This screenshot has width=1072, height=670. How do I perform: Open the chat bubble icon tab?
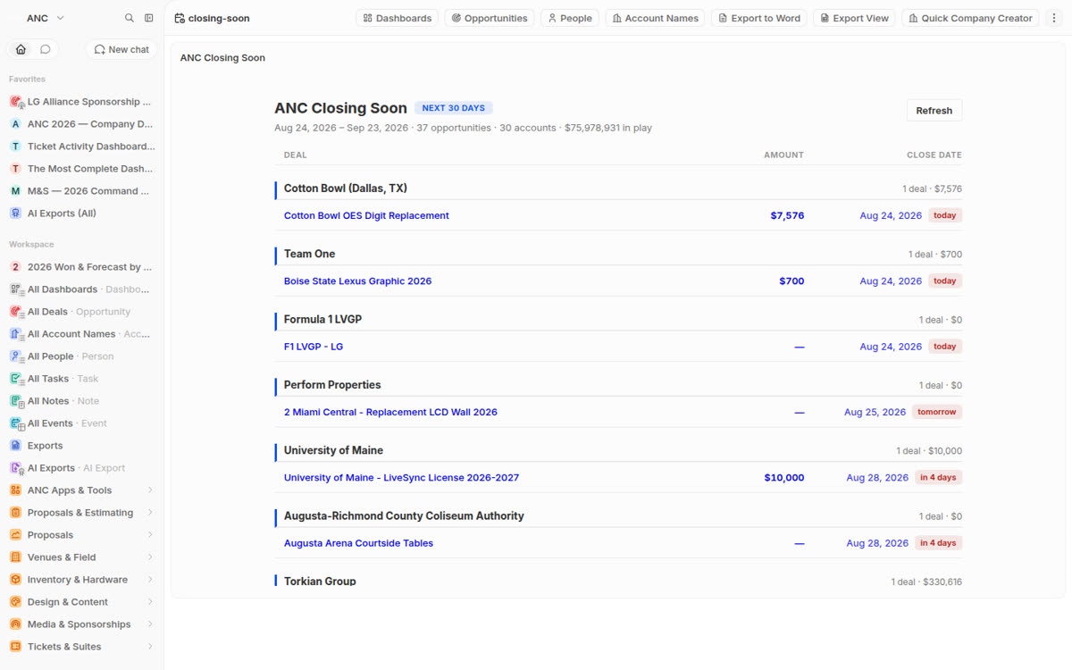[x=46, y=49]
